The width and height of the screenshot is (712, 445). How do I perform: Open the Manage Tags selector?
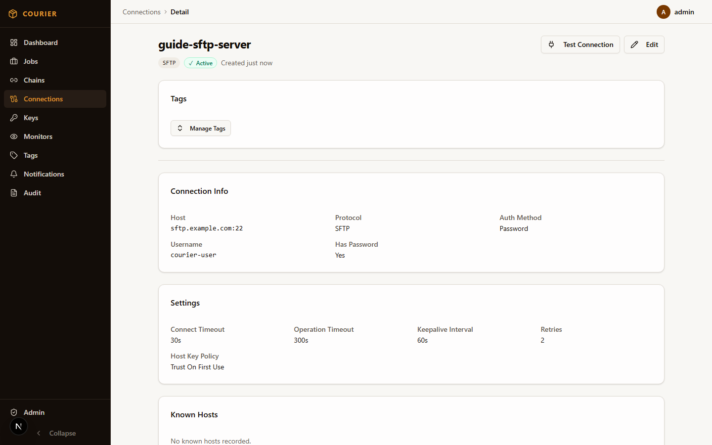[x=201, y=128]
